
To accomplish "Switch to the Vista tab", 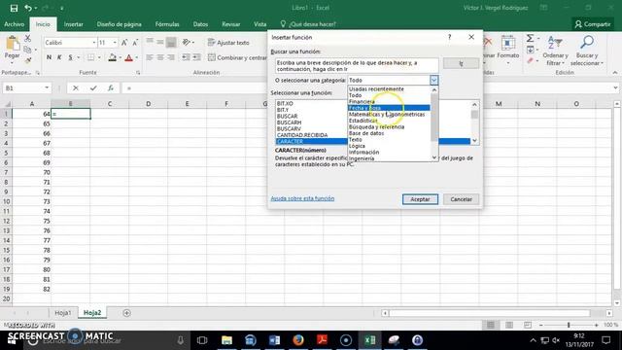I will click(260, 24).
